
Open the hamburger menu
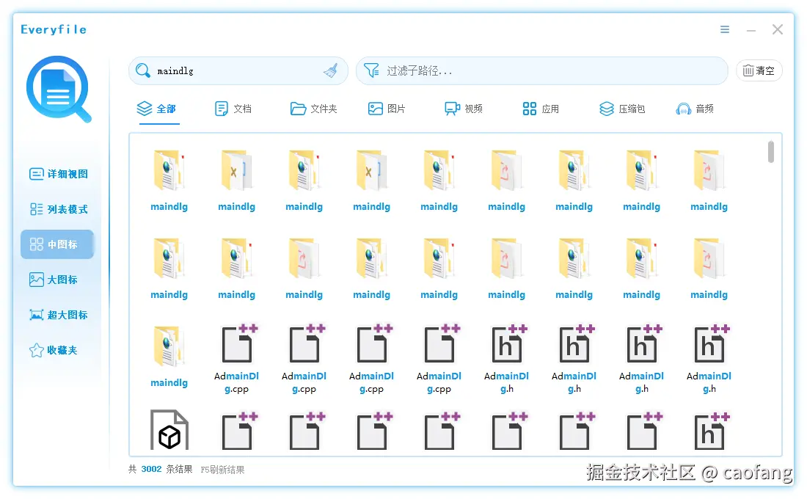pos(725,29)
